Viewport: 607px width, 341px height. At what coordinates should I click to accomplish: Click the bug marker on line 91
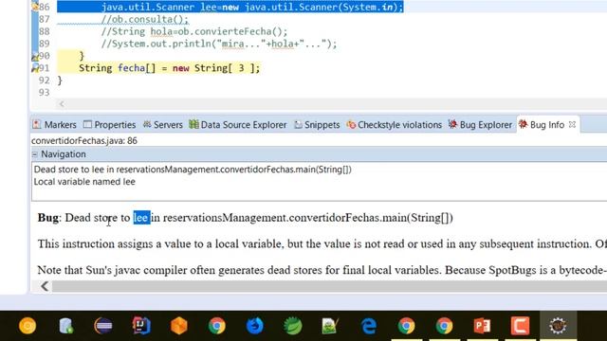point(35,68)
